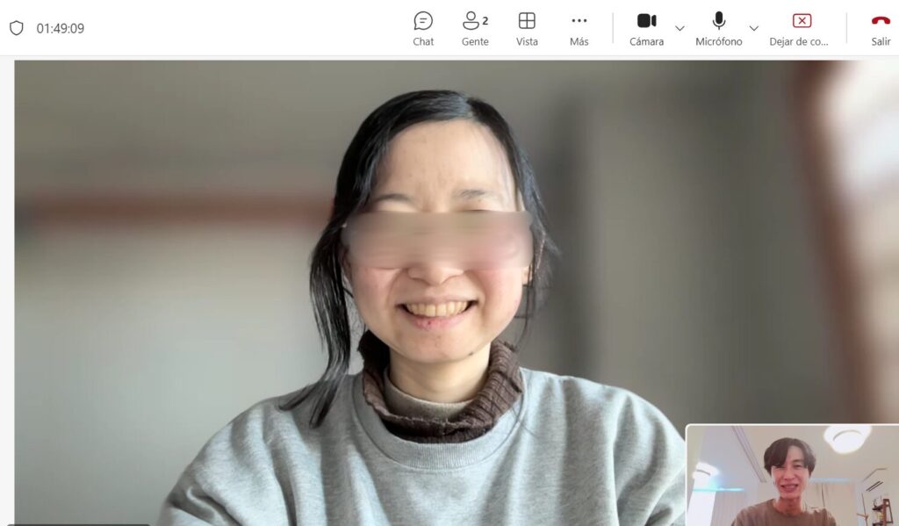Viewport: 899px width, 526px height.
Task: Click the Cámara text label
Action: tap(646, 41)
